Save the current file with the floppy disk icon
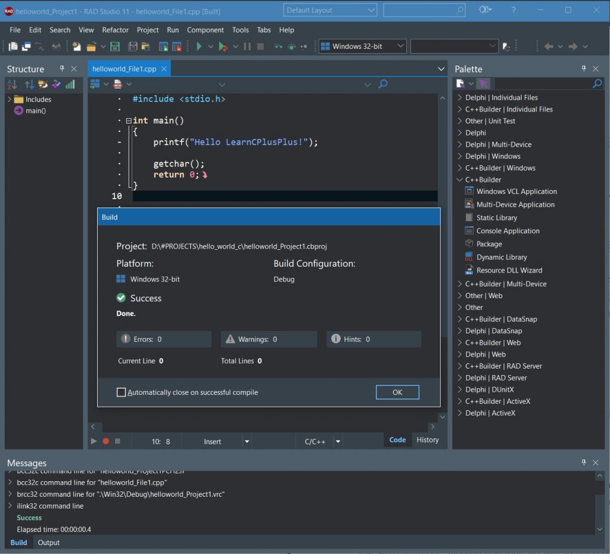 pyautogui.click(x=115, y=46)
